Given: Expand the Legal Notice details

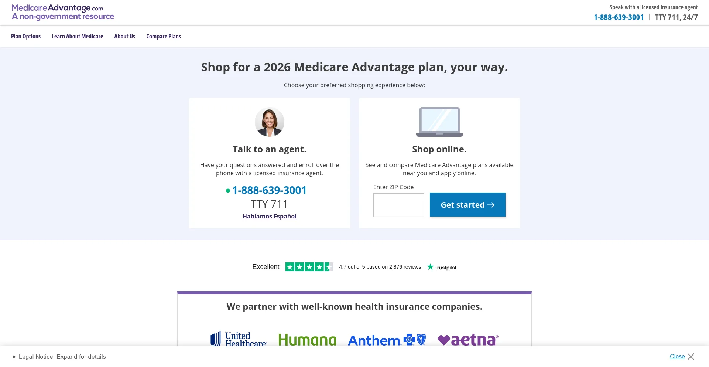Looking at the screenshot, I should pos(59,357).
